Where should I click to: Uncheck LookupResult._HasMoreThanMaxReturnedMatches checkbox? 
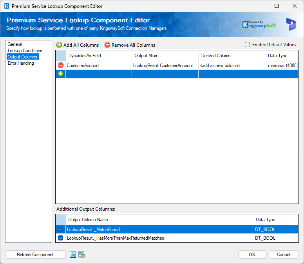60,238
